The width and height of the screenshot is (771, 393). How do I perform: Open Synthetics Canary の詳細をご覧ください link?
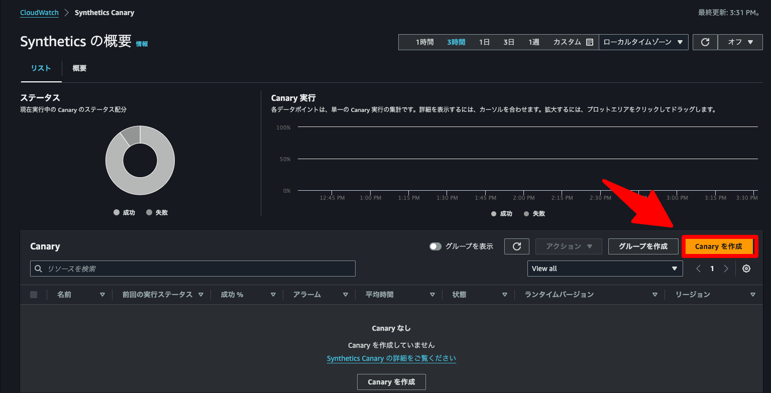tap(391, 358)
